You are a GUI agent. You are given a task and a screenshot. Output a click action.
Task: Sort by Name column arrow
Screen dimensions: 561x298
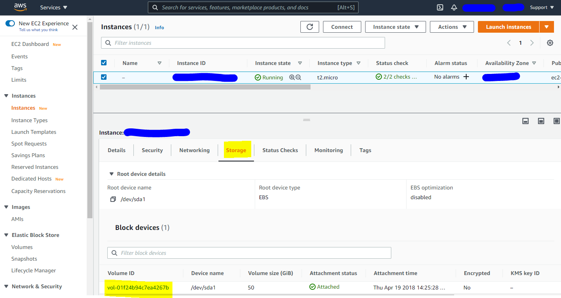159,63
